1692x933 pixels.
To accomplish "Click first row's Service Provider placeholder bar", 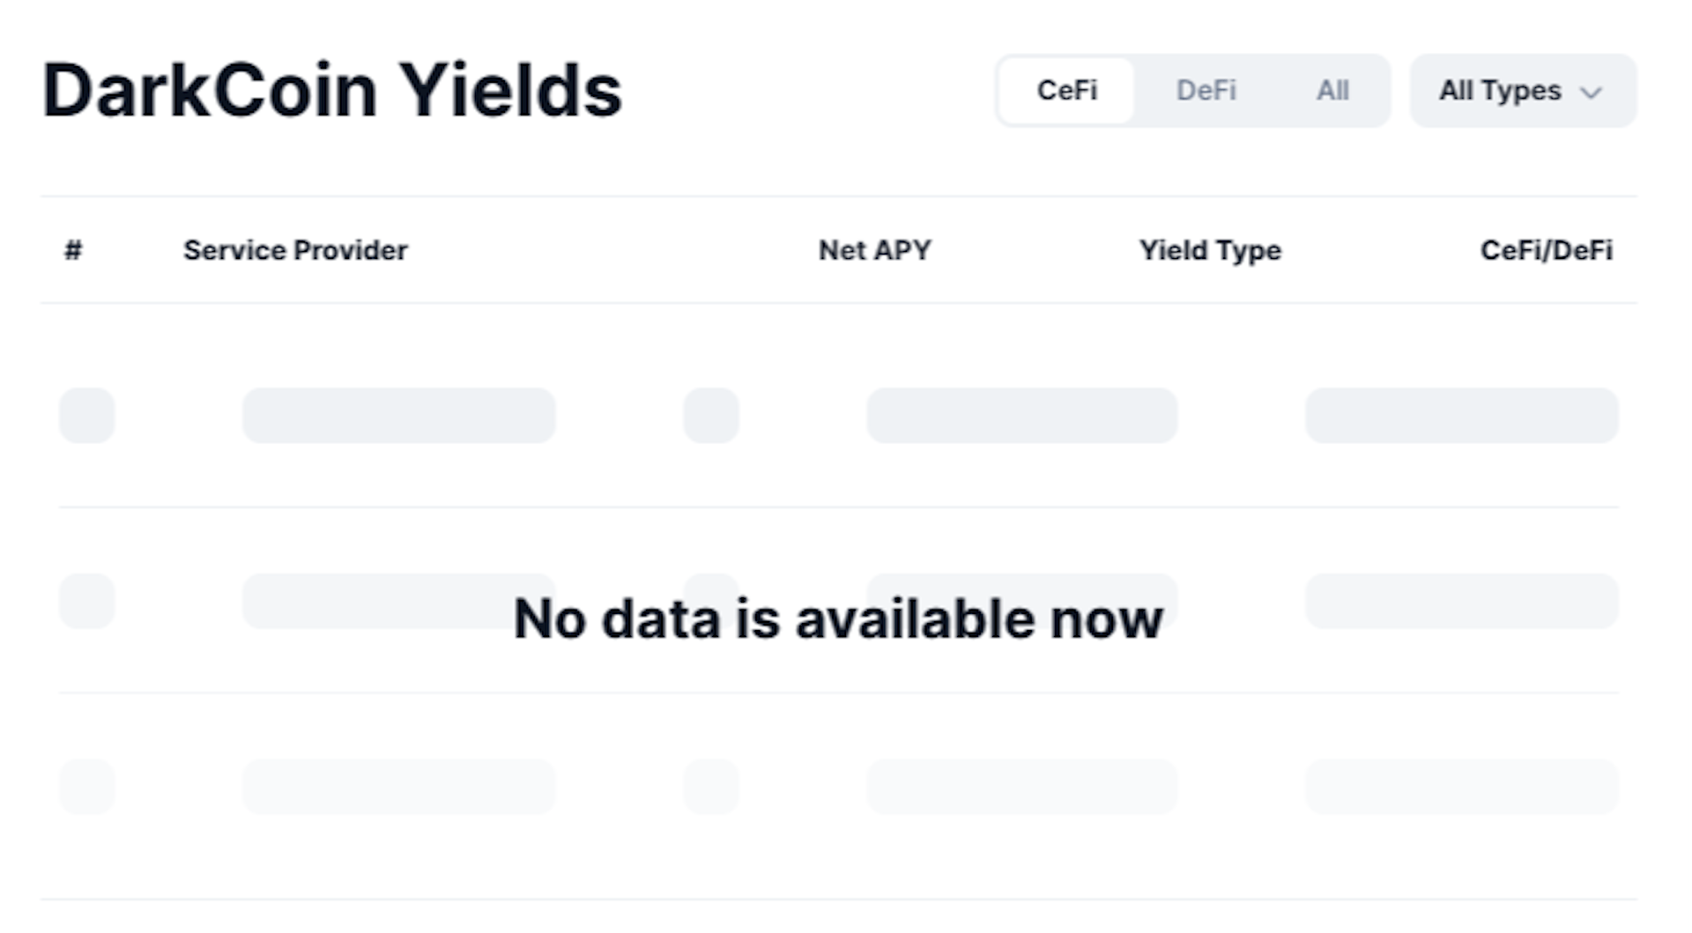I will pos(398,415).
